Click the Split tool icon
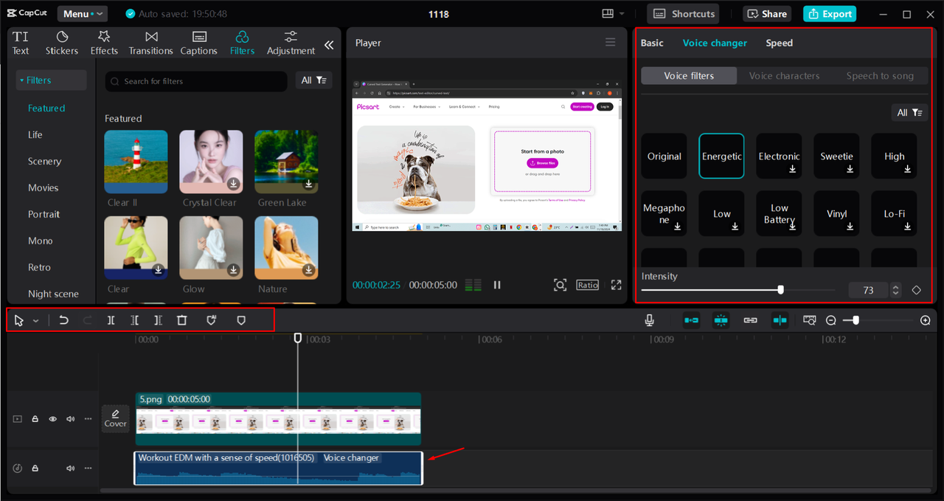 111,320
